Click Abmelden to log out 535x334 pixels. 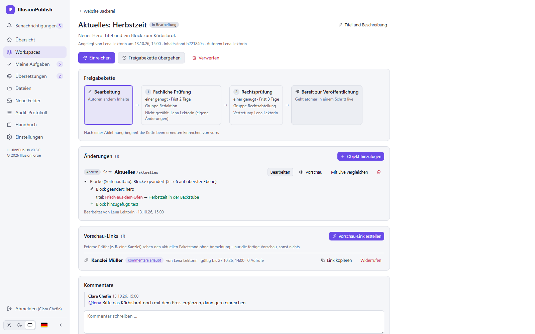coord(35,309)
